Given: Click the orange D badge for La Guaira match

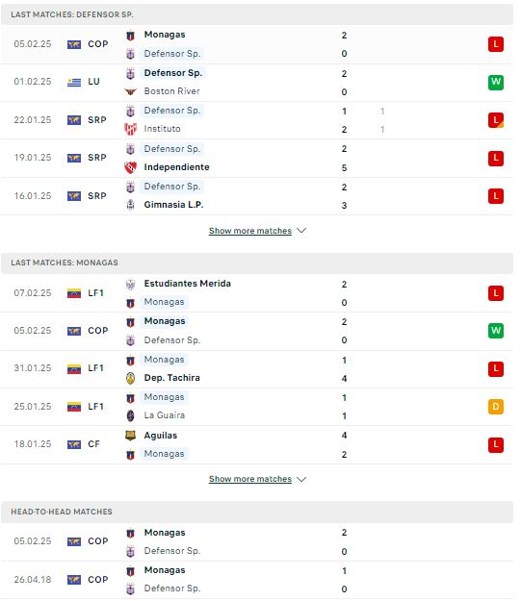Looking at the screenshot, I should click(496, 407).
